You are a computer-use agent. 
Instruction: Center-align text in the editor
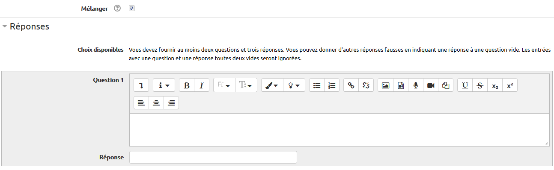pos(156,103)
